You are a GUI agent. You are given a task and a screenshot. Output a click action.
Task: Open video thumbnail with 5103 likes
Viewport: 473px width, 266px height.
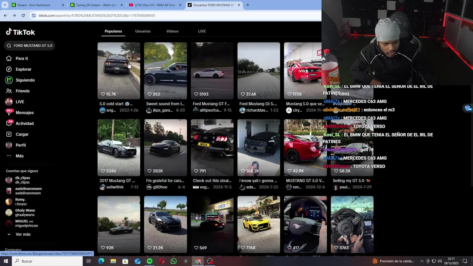pyautogui.click(x=212, y=71)
